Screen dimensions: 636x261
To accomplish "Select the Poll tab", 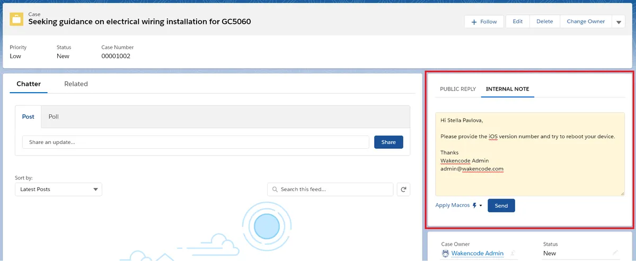I will [54, 116].
